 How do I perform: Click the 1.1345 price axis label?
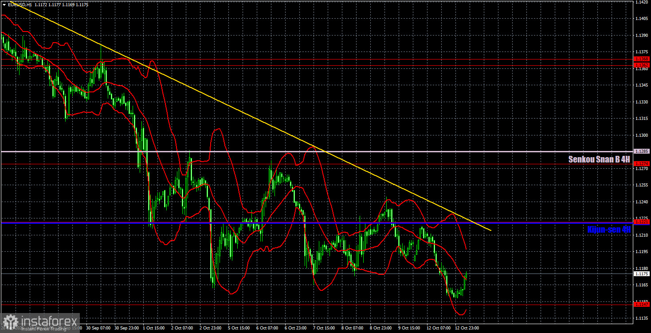pos(642,85)
